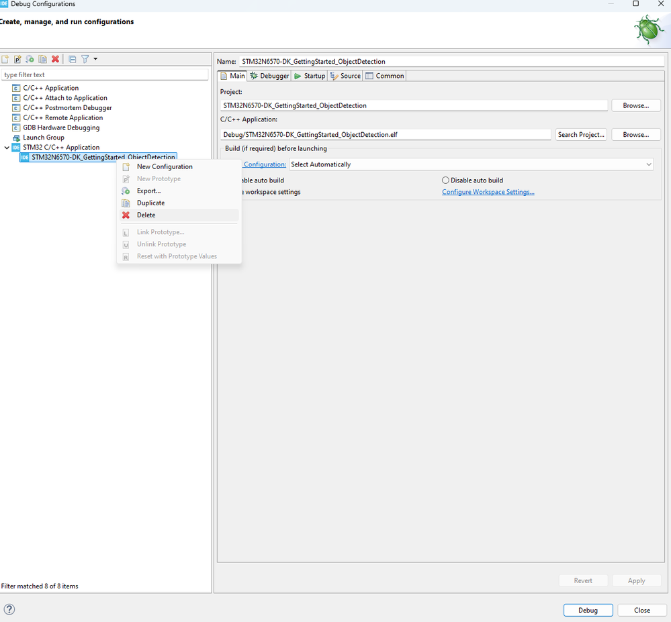
Task: Click the 'Filter matched 8 of 8 items' text
Action: (x=40, y=586)
